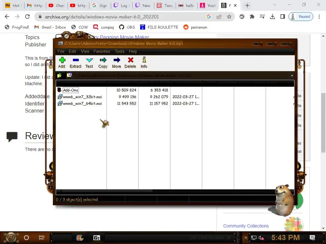Image resolution: width=326 pixels, height=244 pixels.
Task: Open the File menu in 7-Zip
Action: [x=61, y=51]
